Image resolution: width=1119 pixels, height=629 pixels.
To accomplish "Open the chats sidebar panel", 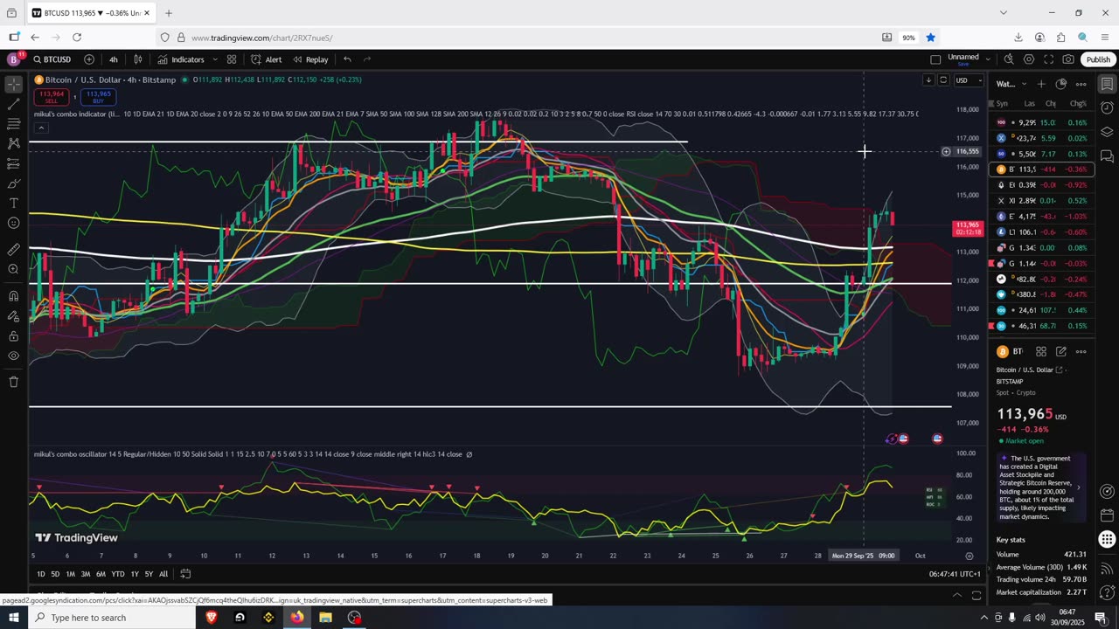I will [1107, 156].
